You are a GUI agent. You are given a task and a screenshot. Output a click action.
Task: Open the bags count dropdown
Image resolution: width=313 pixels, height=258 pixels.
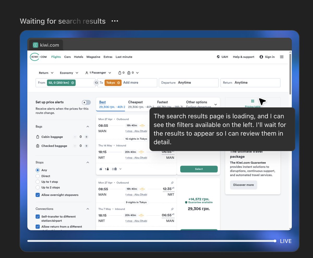coord(128,73)
